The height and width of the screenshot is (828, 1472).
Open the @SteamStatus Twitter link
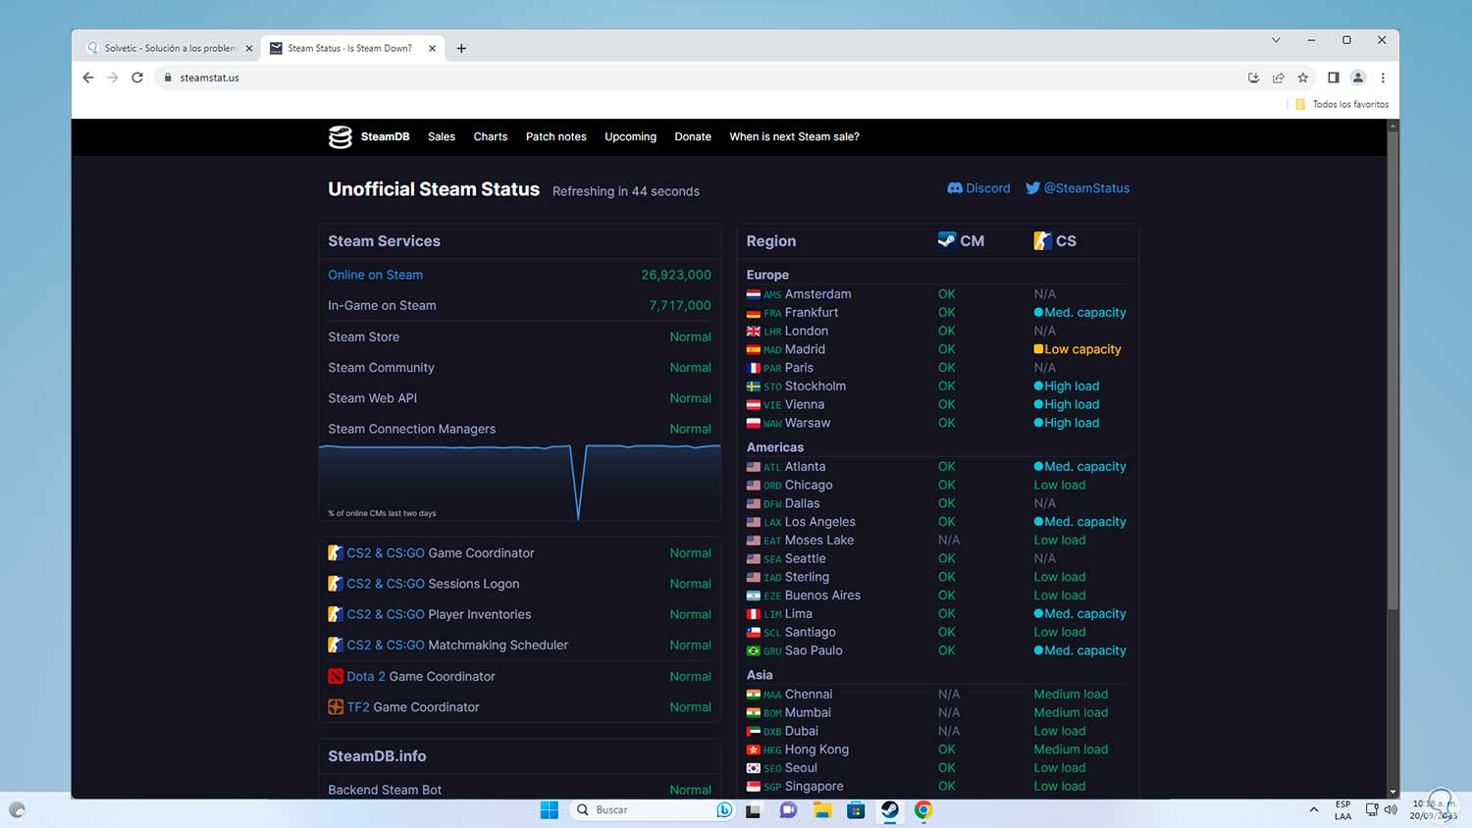pyautogui.click(x=1078, y=188)
